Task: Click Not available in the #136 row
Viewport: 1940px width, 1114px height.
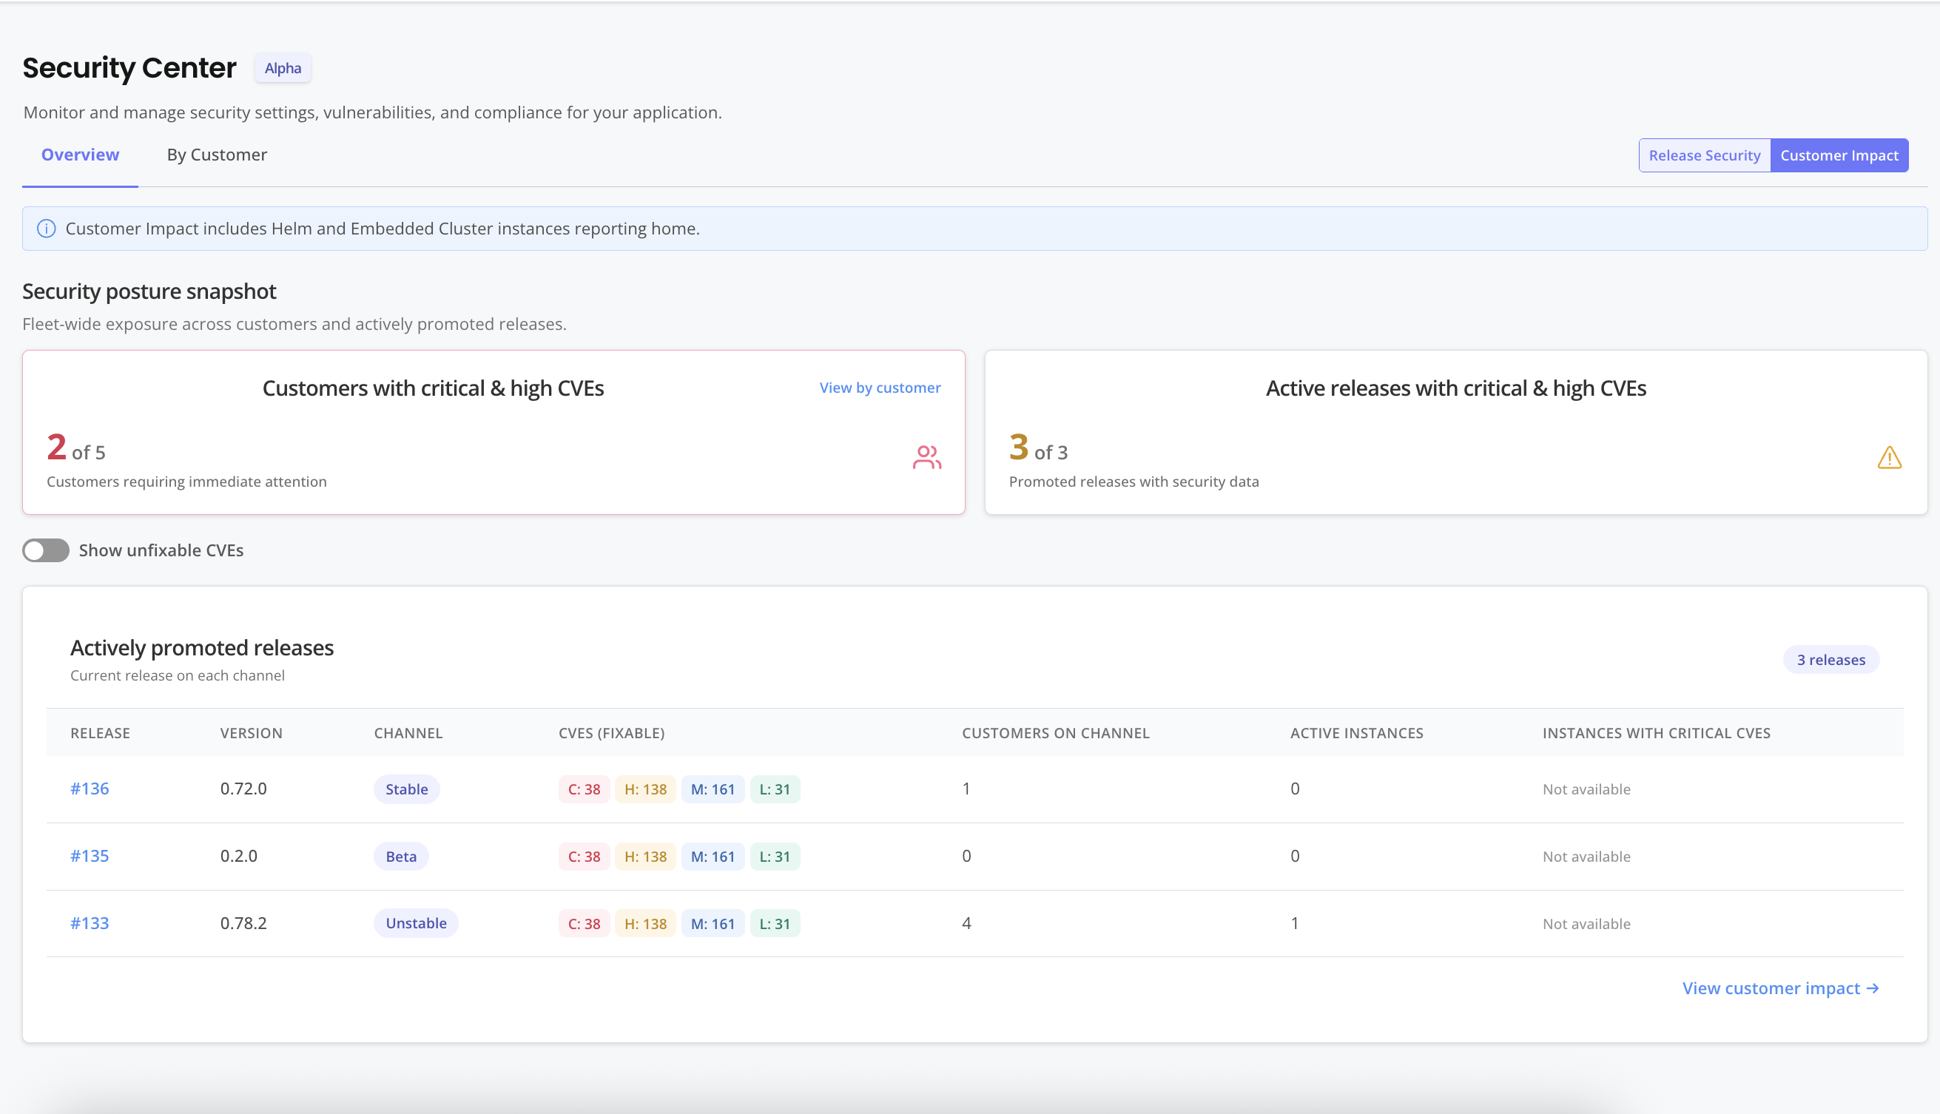Action: tap(1586, 789)
